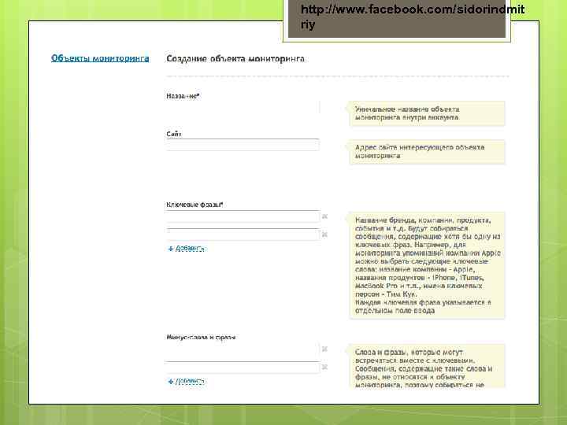
Task: Click the Название label
Action: pyautogui.click(x=183, y=96)
